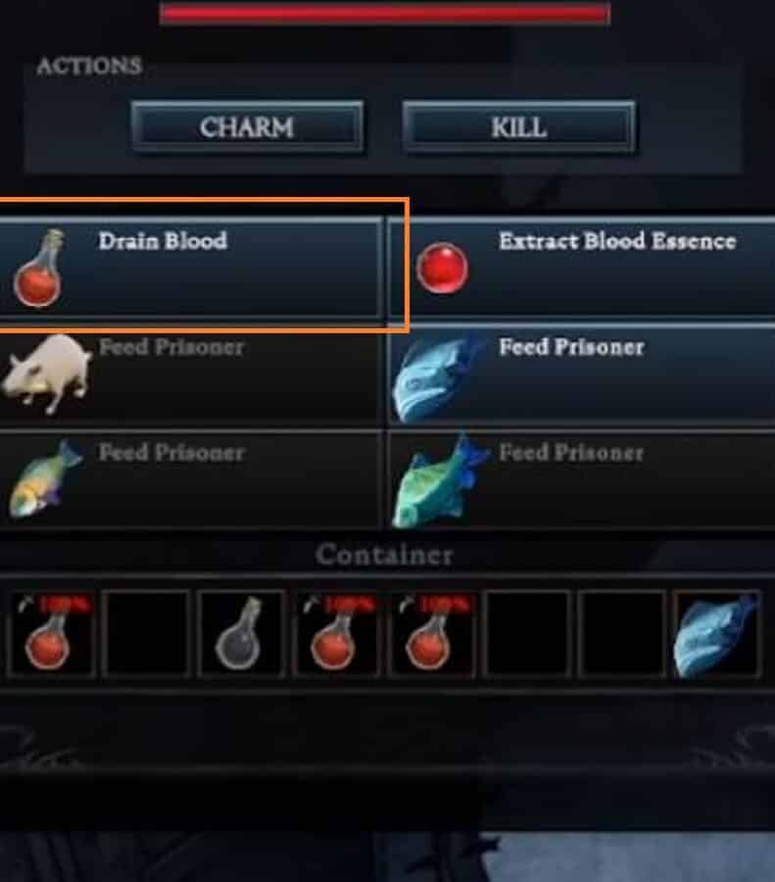Select the Drain Blood option
Image resolution: width=775 pixels, height=882 pixels.
point(190,268)
